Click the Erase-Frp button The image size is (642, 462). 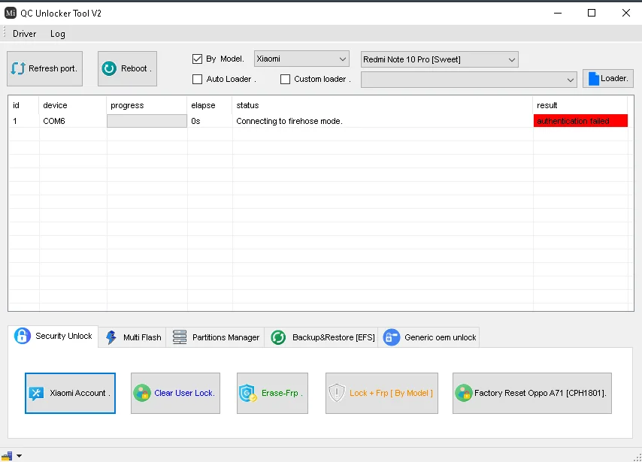pos(272,393)
